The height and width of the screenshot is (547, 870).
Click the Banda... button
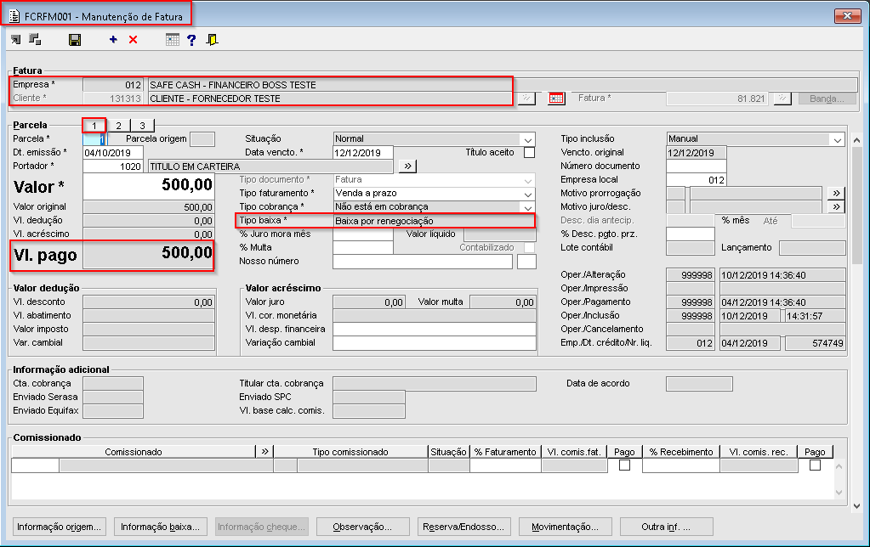pyautogui.click(x=827, y=99)
